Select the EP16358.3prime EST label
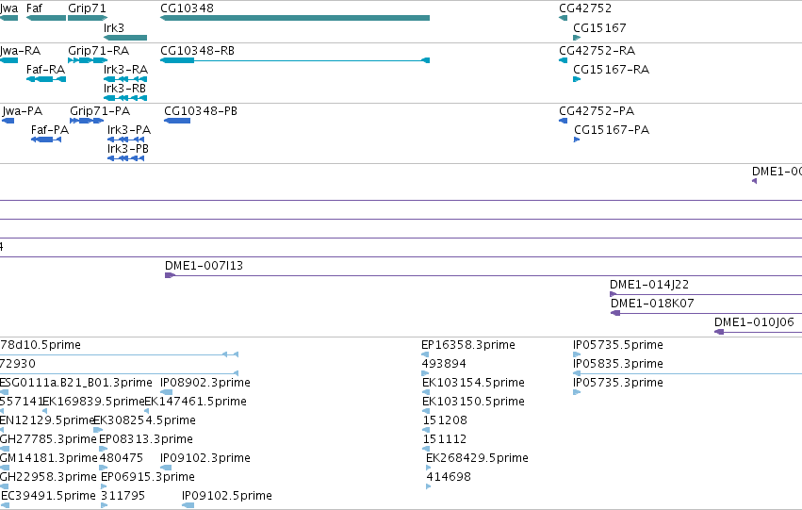 [x=468, y=345]
